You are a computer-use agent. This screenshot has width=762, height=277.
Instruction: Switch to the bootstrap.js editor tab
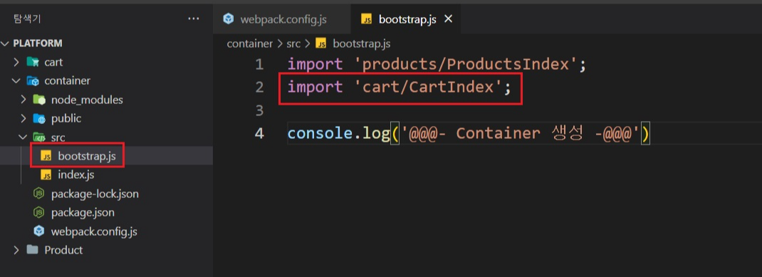pyautogui.click(x=405, y=19)
